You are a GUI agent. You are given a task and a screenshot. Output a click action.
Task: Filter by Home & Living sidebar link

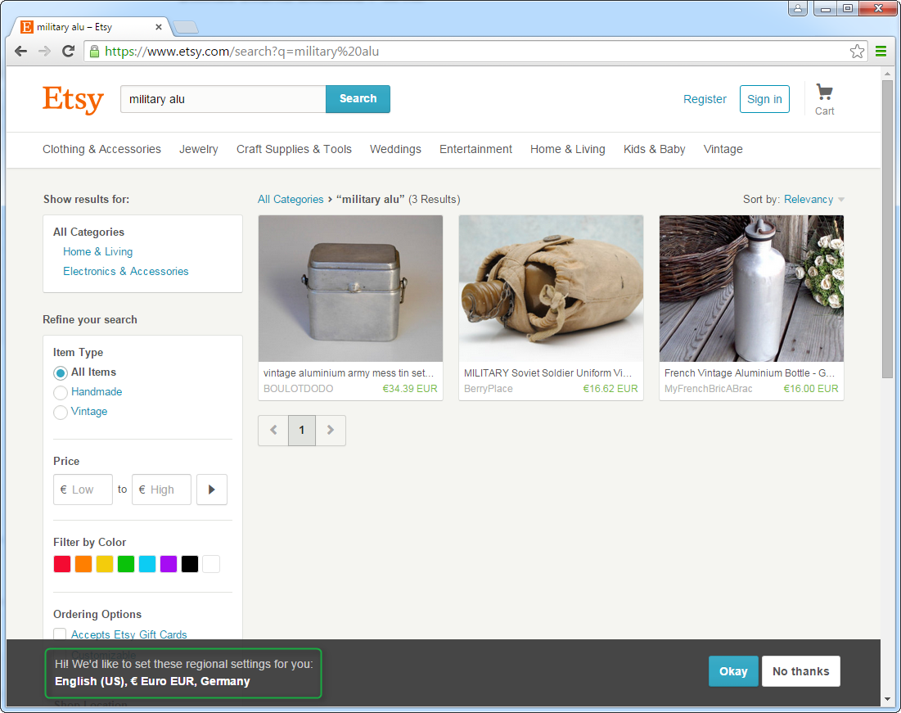click(97, 251)
